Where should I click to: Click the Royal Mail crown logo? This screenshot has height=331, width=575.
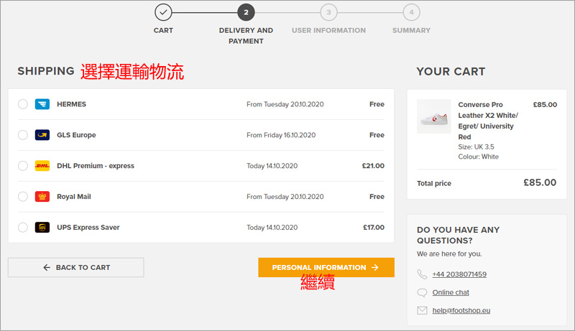click(x=42, y=197)
